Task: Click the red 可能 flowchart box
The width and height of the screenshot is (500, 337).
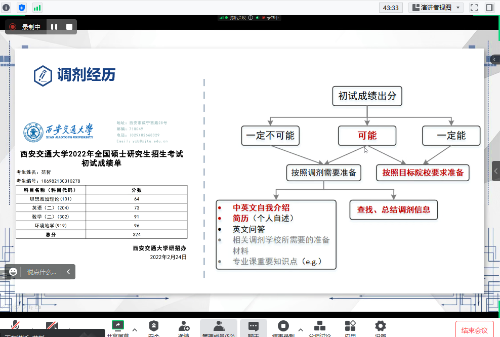Action: pyautogui.click(x=367, y=136)
